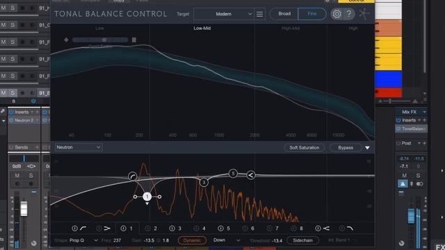445x250 pixels.
Task: Select the low-pass filter band shape
Action: tap(350, 228)
